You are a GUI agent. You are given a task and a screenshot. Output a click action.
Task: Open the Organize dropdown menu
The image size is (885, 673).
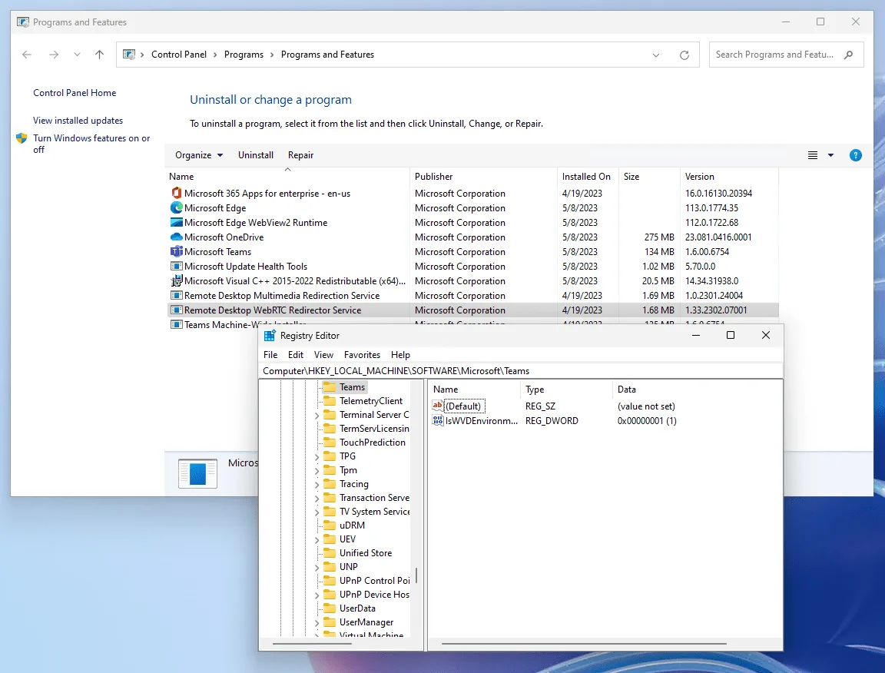tap(199, 155)
